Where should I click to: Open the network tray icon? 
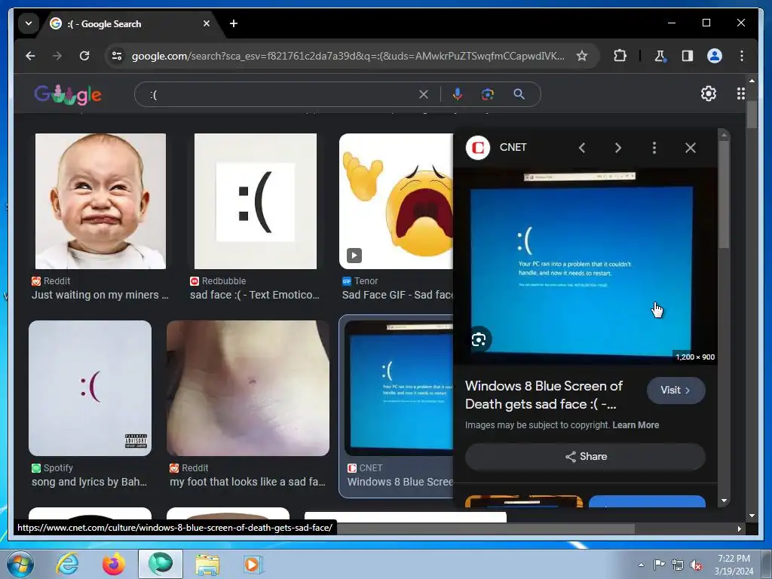point(678,565)
